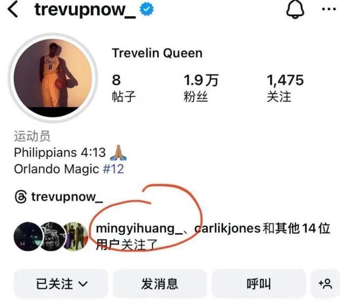The image size is (354, 306).
Task: Open the 8 帖子 posts count
Action: click(x=124, y=88)
